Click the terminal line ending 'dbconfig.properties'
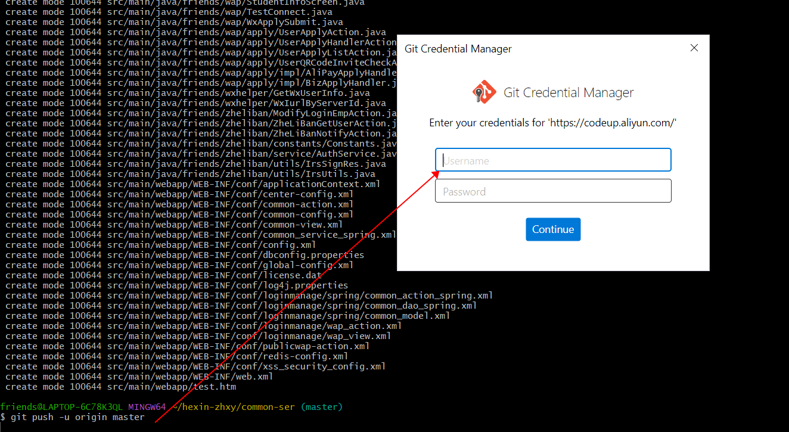Image resolution: width=789 pixels, height=432 pixels. pos(185,255)
